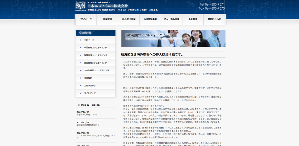Open ネット通販コンサルティング sidebar link
This screenshot has height=146, width=299.
(95, 71)
